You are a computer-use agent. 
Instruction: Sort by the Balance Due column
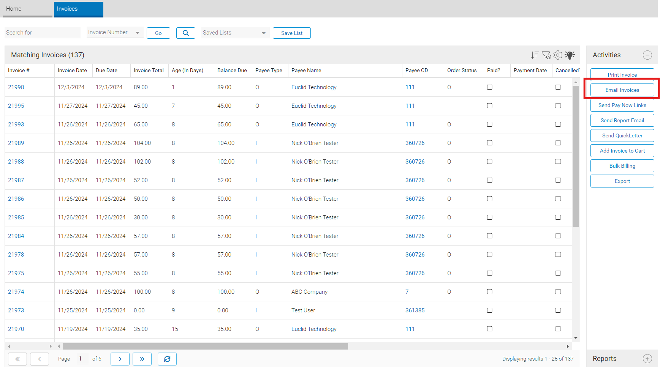(232, 71)
